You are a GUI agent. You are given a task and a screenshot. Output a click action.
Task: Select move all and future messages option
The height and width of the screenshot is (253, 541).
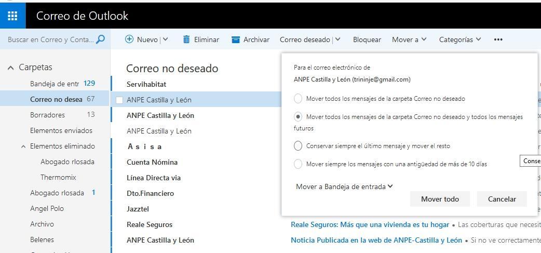coord(298,117)
